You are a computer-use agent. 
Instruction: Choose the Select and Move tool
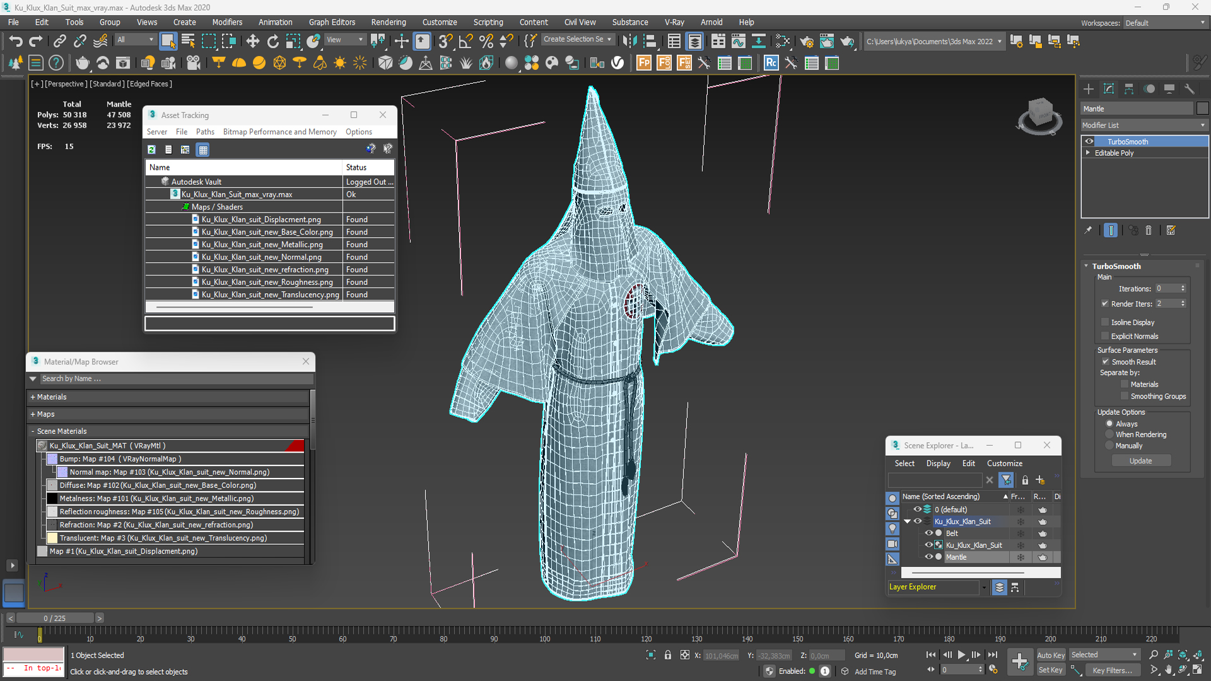252,42
